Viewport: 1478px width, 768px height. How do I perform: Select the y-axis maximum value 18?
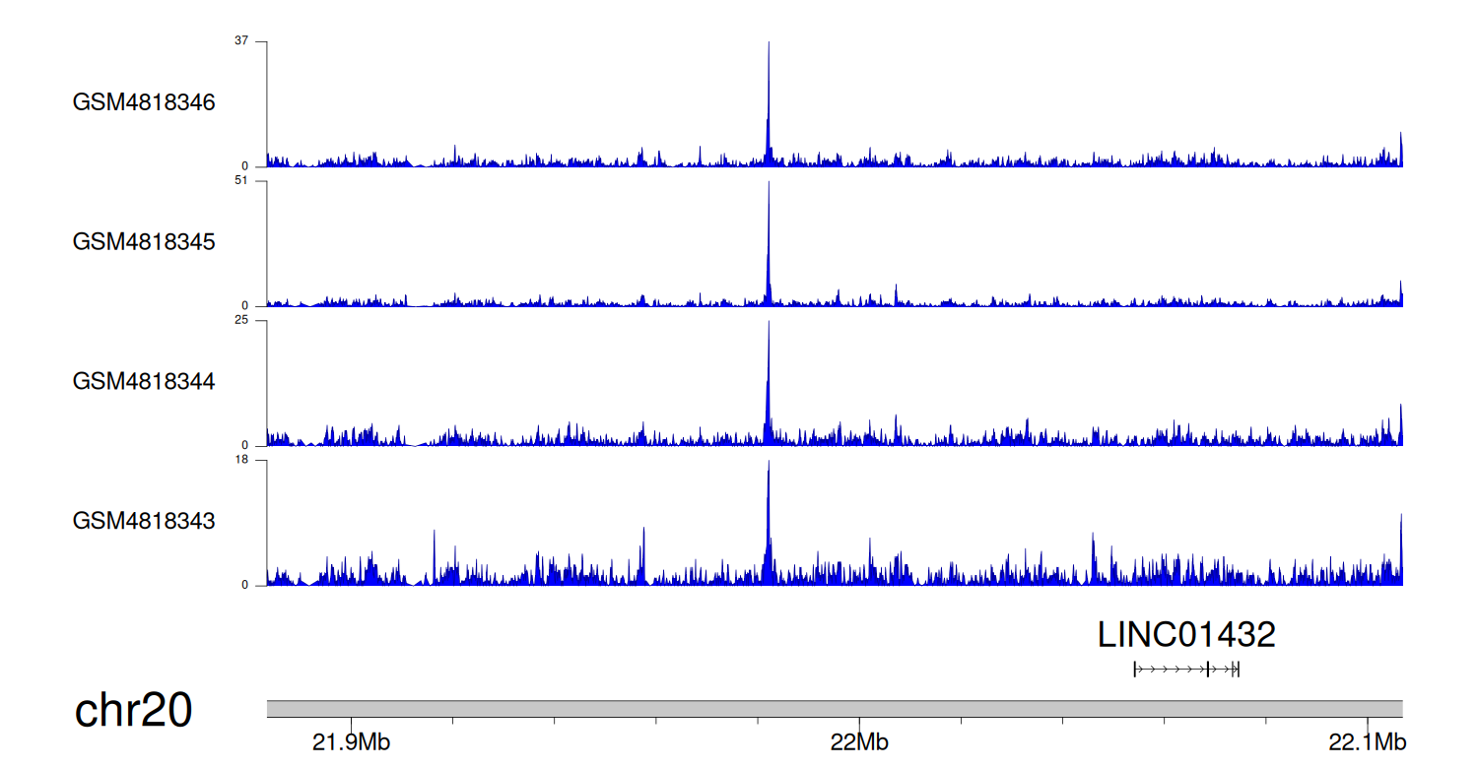[242, 460]
